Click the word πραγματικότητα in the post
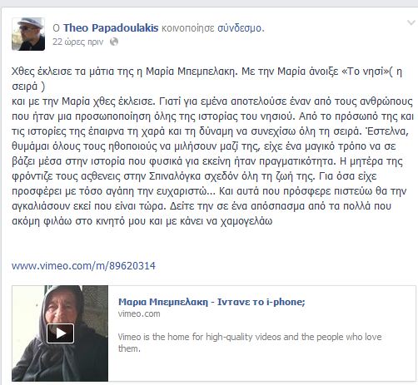Image resolution: width=418 pixels, height=385 pixels. click(x=297, y=161)
